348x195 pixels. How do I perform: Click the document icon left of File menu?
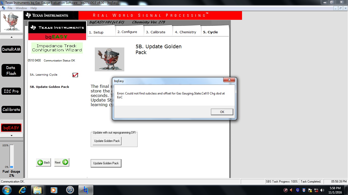pos(3,8)
